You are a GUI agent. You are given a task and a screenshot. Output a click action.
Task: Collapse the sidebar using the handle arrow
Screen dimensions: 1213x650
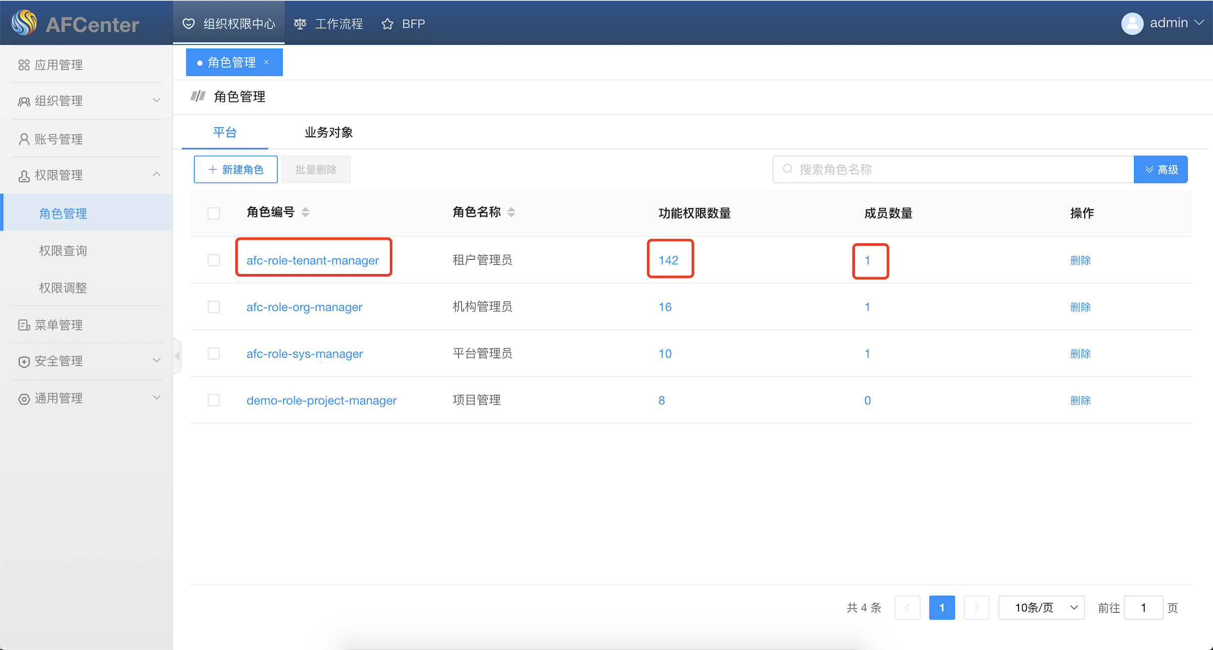pos(177,356)
